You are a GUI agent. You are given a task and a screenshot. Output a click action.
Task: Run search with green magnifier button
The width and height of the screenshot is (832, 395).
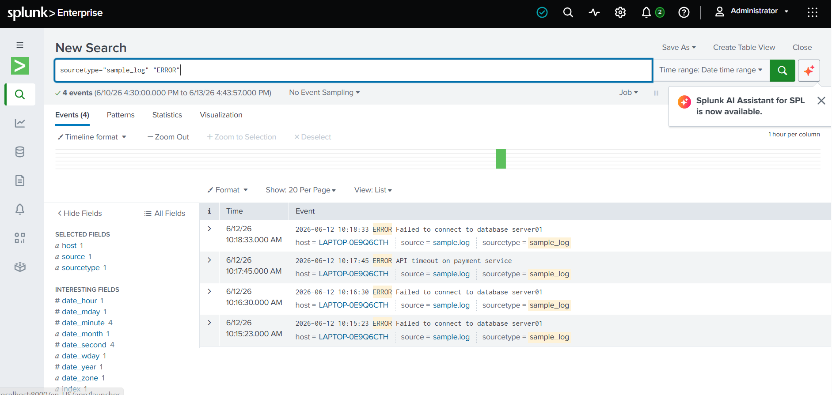[x=782, y=71]
